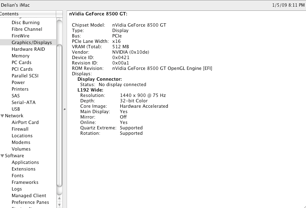
Task: Open AirPort Card information
Action: pyautogui.click(x=25, y=122)
